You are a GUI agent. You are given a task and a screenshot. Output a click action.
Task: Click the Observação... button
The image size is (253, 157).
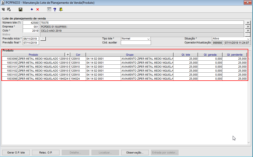pos(135,153)
